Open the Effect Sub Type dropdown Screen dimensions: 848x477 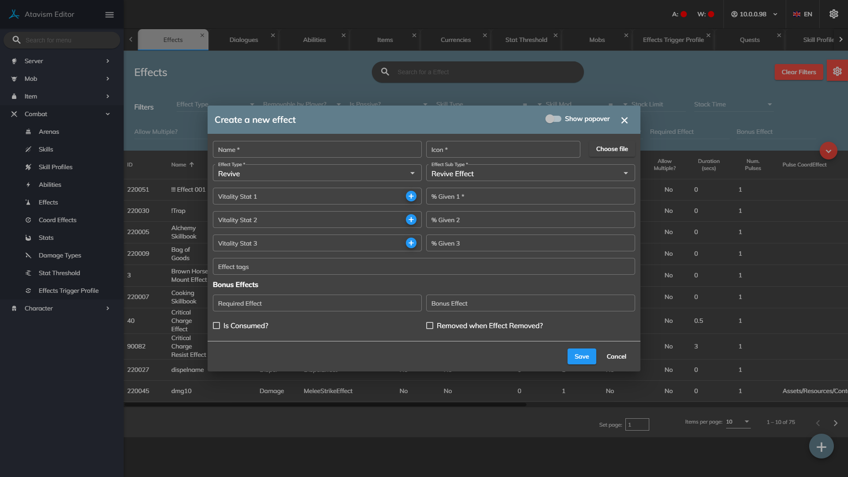[x=530, y=174]
